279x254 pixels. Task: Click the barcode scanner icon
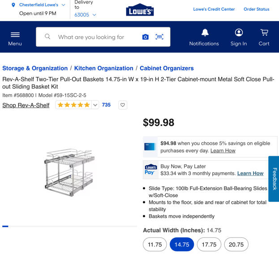[x=159, y=37]
